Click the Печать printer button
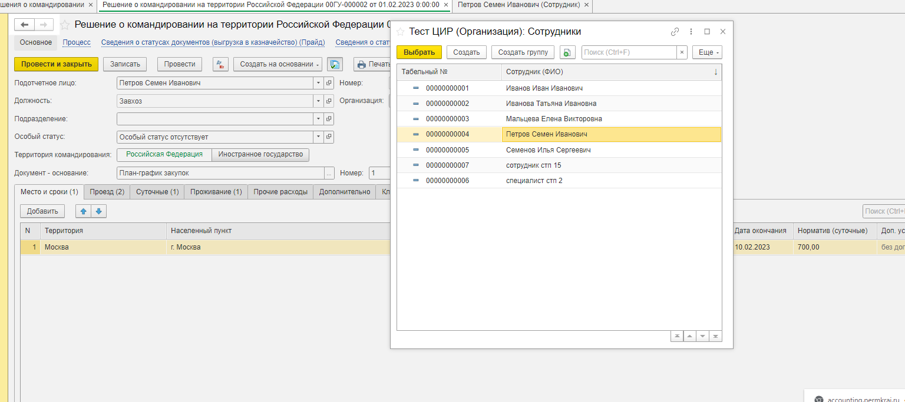Screen dimensions: 905x402 click(x=372, y=64)
